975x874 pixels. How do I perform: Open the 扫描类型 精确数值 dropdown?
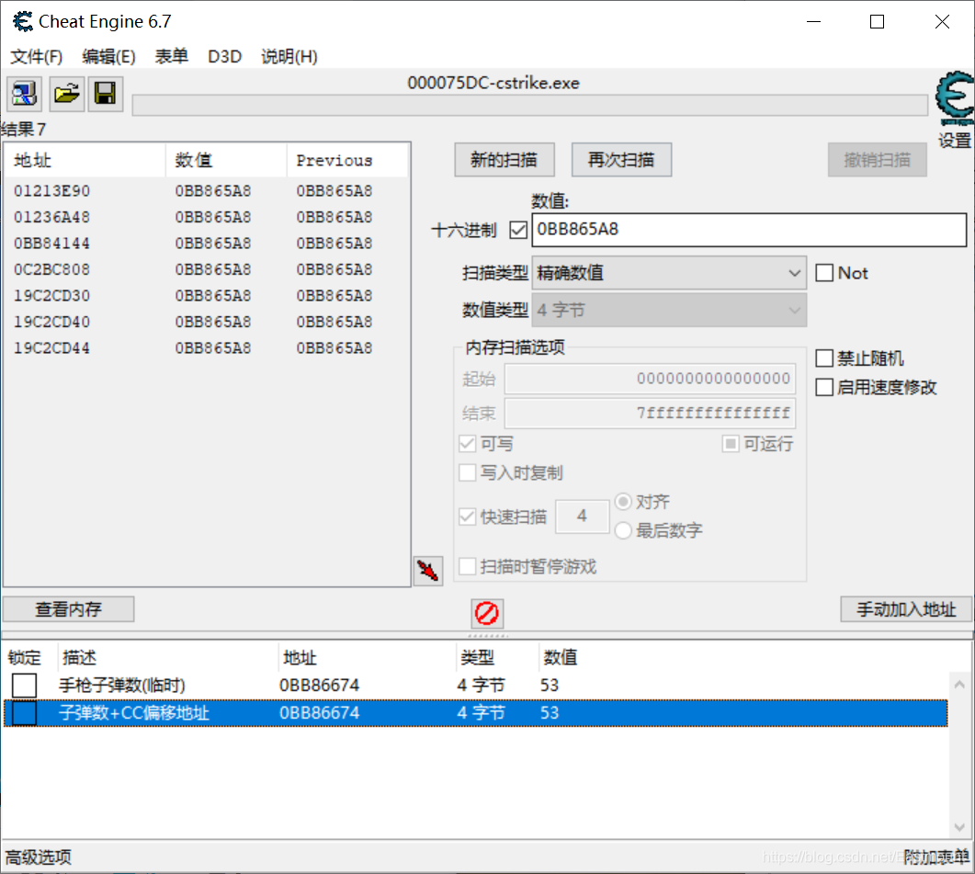pos(669,273)
